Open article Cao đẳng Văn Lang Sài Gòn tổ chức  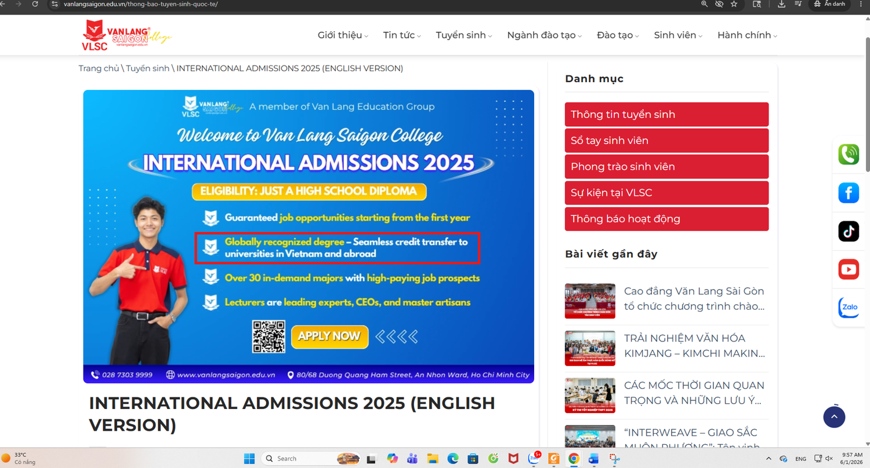tap(694, 299)
